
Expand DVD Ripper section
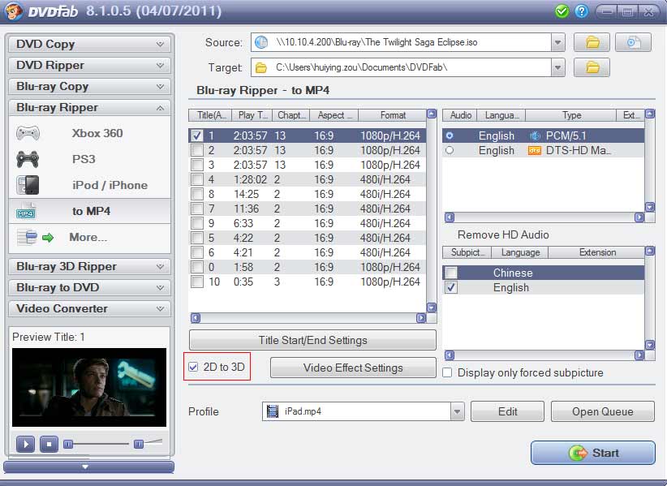coord(89,66)
